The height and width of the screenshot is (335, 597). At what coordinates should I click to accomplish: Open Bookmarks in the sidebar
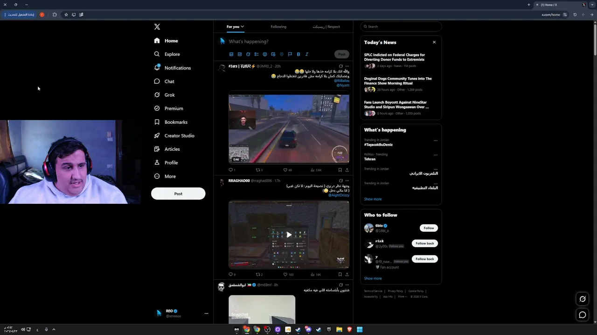pyautogui.click(x=171, y=122)
